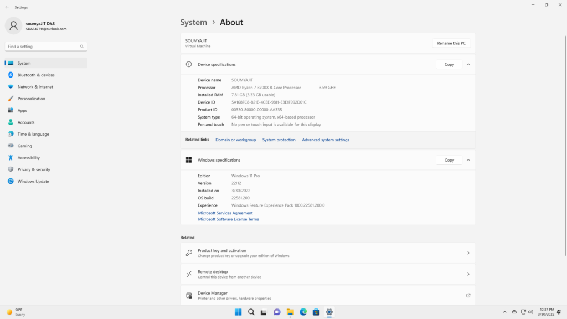The image size is (567, 319).
Task: Open the Product key and activation chevron
Action: coord(468,253)
